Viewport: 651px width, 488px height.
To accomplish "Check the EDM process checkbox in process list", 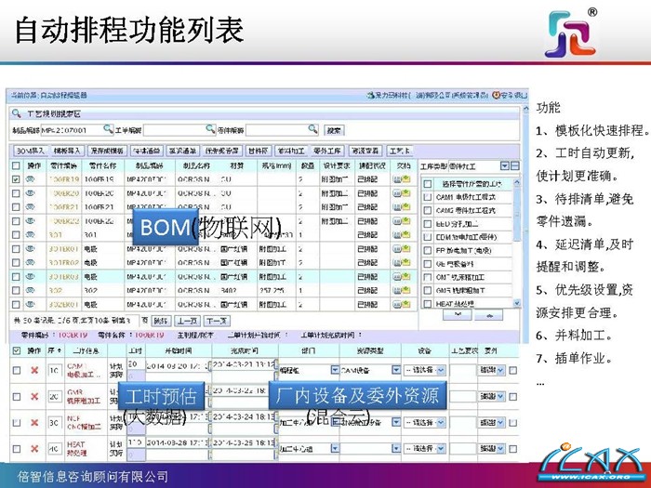I will click(x=428, y=237).
